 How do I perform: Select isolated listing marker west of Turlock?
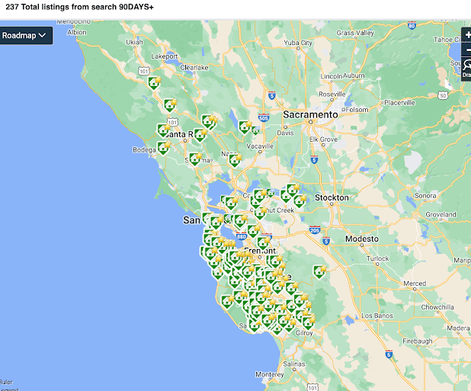[319, 272]
